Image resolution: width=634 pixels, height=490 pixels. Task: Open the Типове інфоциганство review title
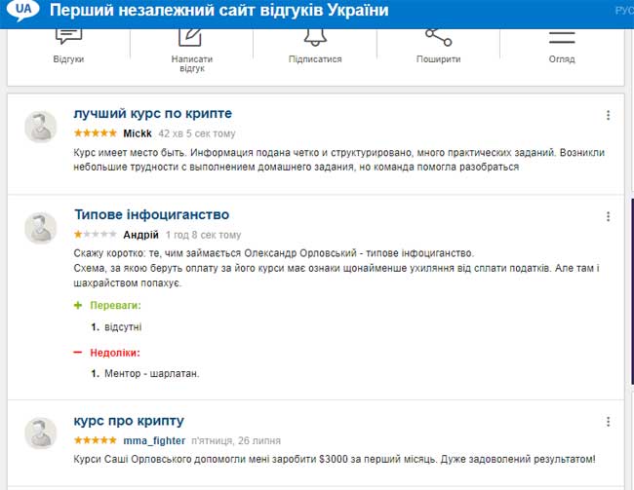coord(151,214)
